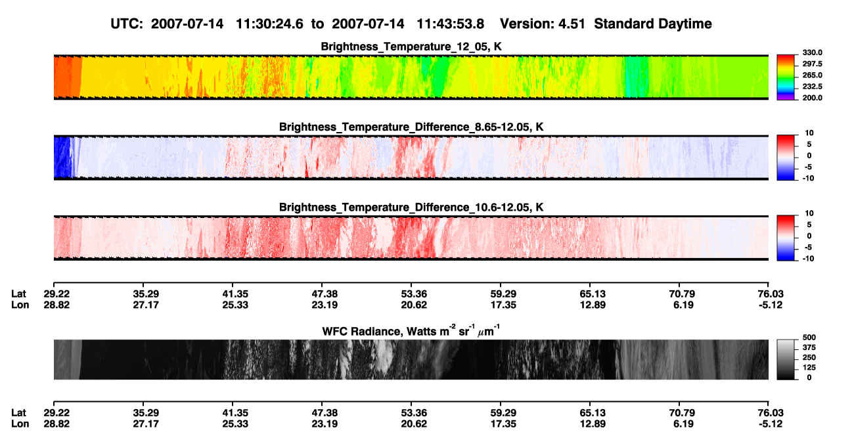Image resolution: width=854 pixels, height=438 pixels.
Task: Click the colorbar beside the 8.65-12.05 panel
Action: (x=786, y=158)
